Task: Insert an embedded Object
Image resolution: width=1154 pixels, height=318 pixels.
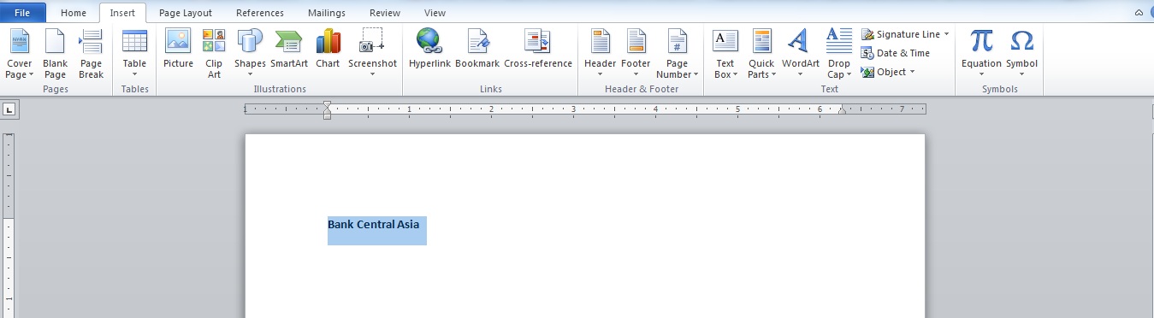Action: coord(884,72)
